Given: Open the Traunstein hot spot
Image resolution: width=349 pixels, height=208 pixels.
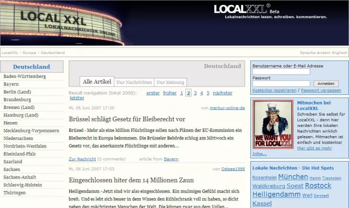Looking at the screenshot, I should (x=332, y=178).
